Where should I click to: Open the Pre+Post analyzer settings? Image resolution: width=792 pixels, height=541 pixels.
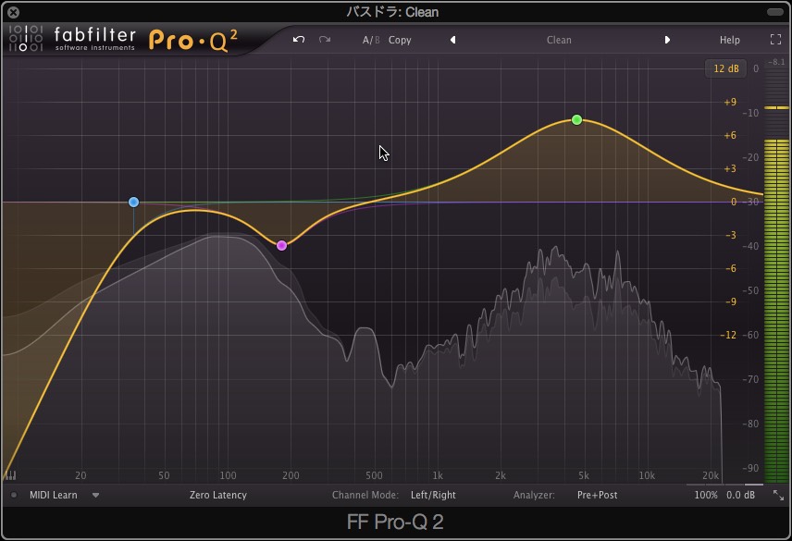point(597,495)
